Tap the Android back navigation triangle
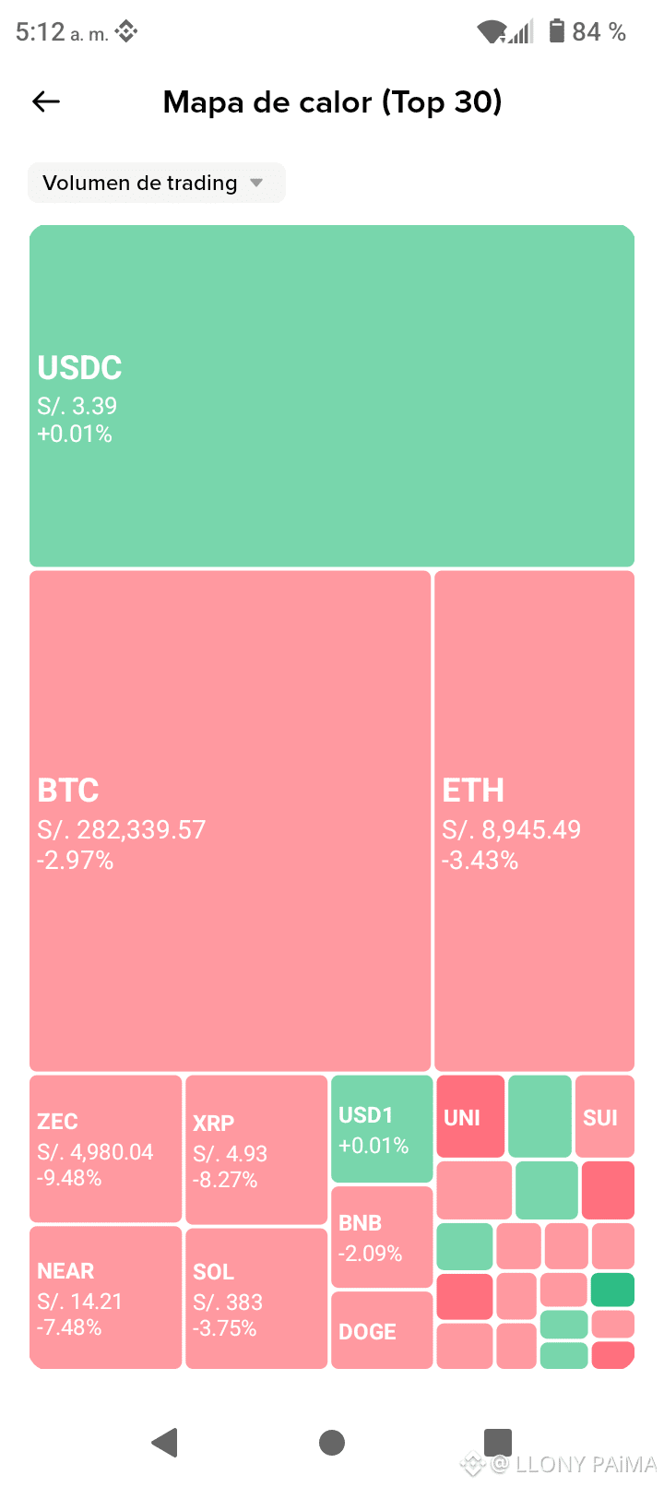This screenshot has width=664, height=1487. point(165,1442)
